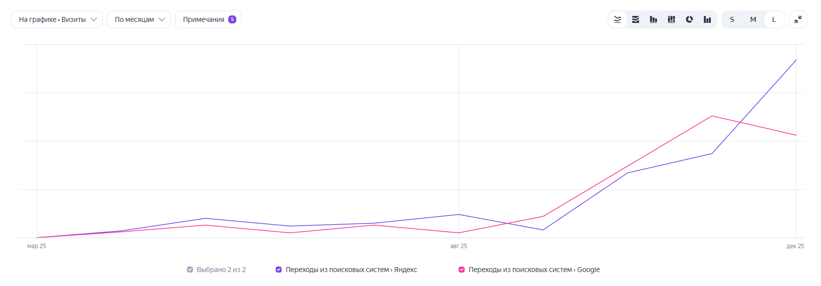Screen dimensions: 821x286
Task: Switch to the bar chart view
Action: pos(654,19)
